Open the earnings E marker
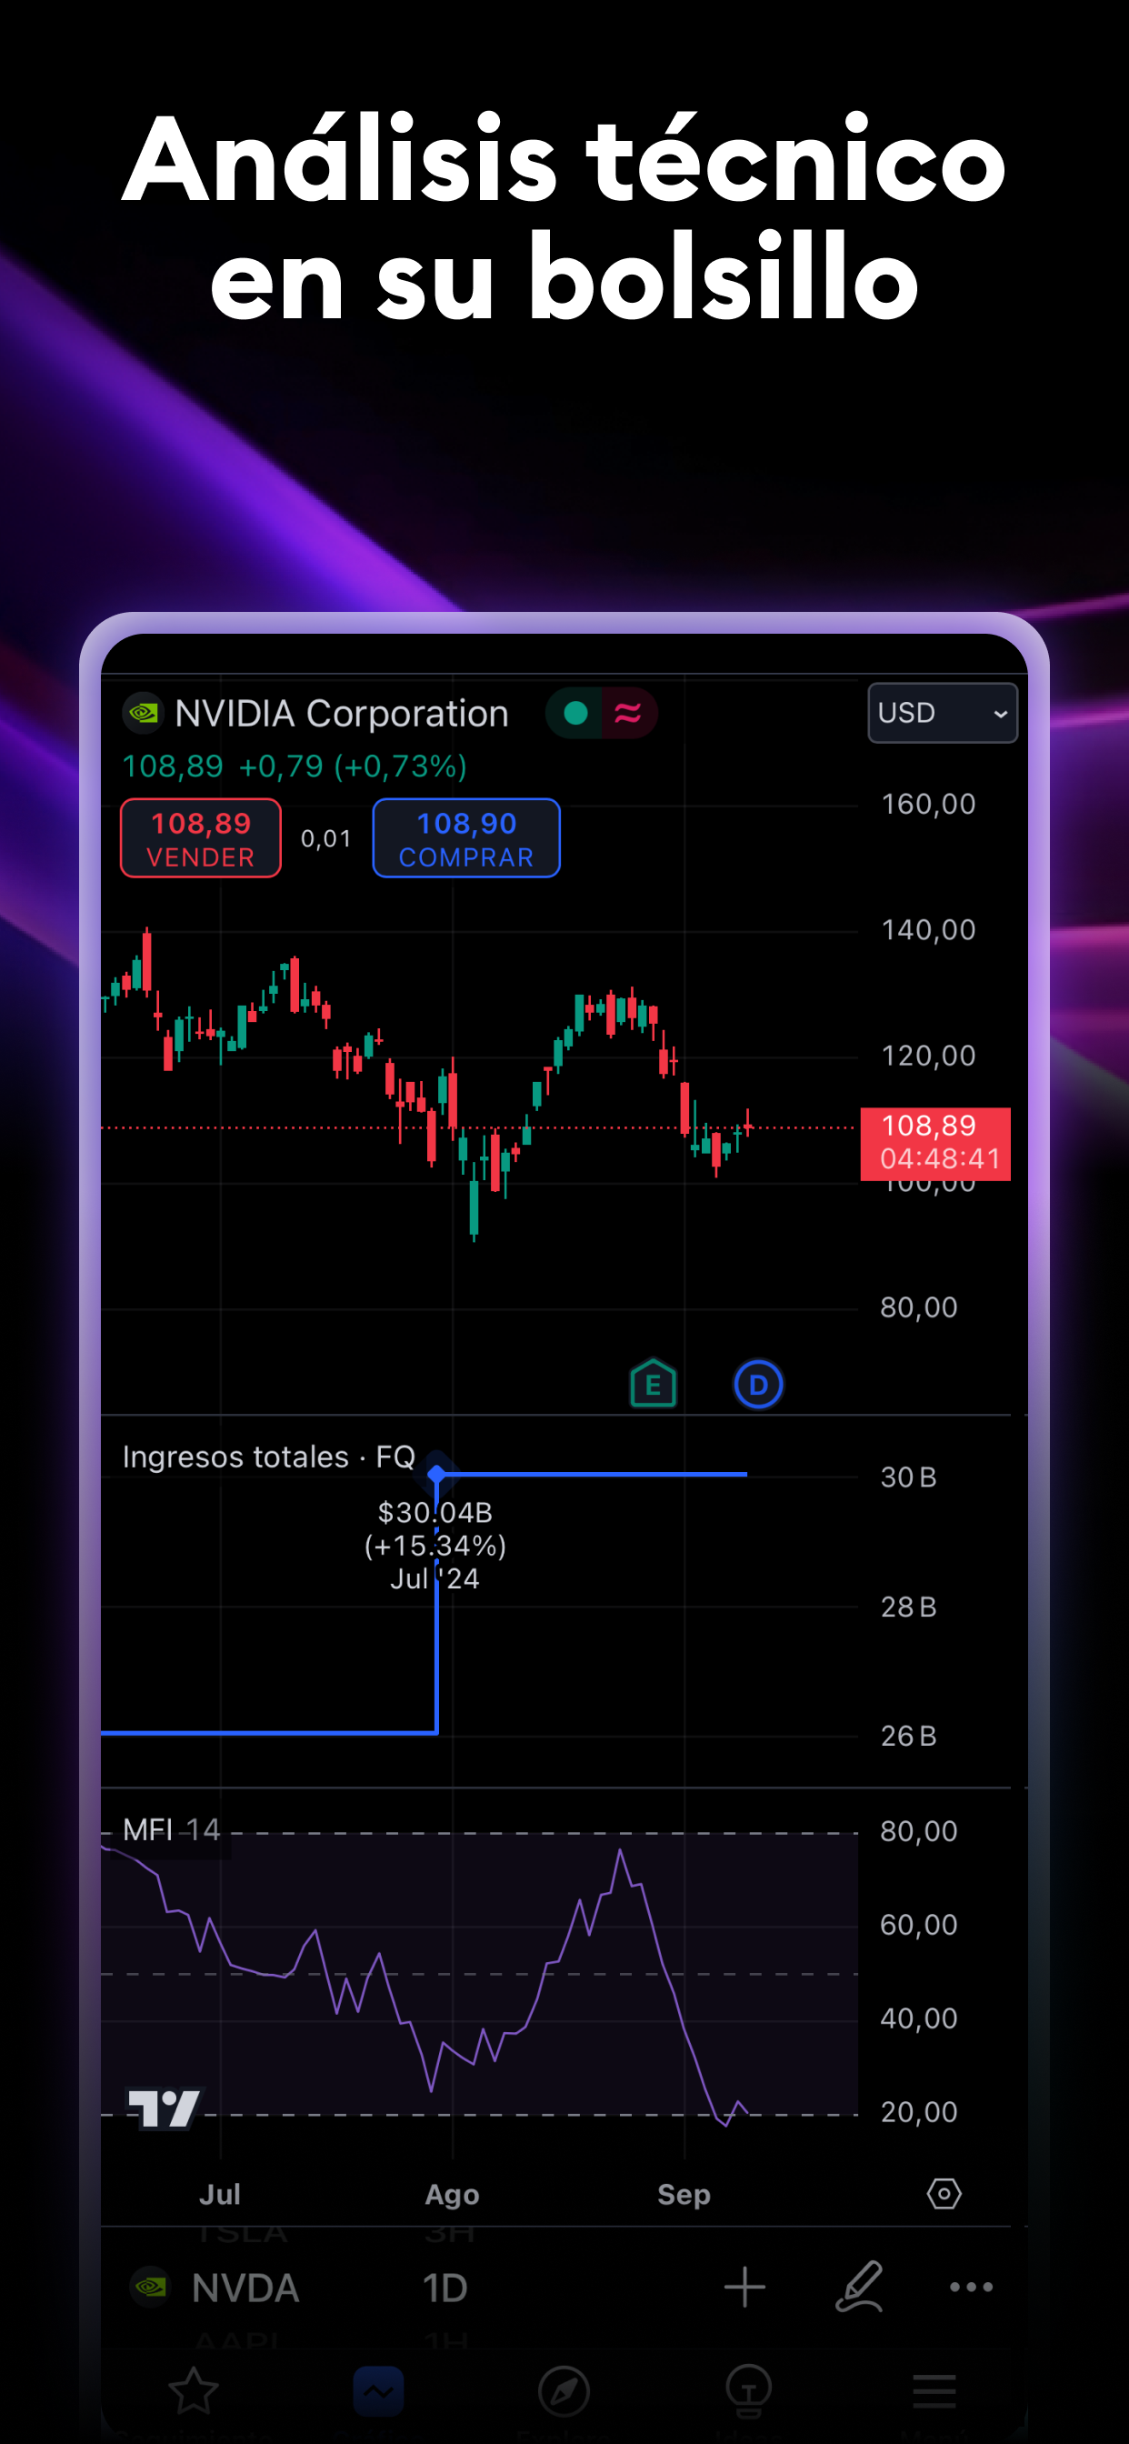This screenshot has height=2444, width=1129. click(654, 1384)
